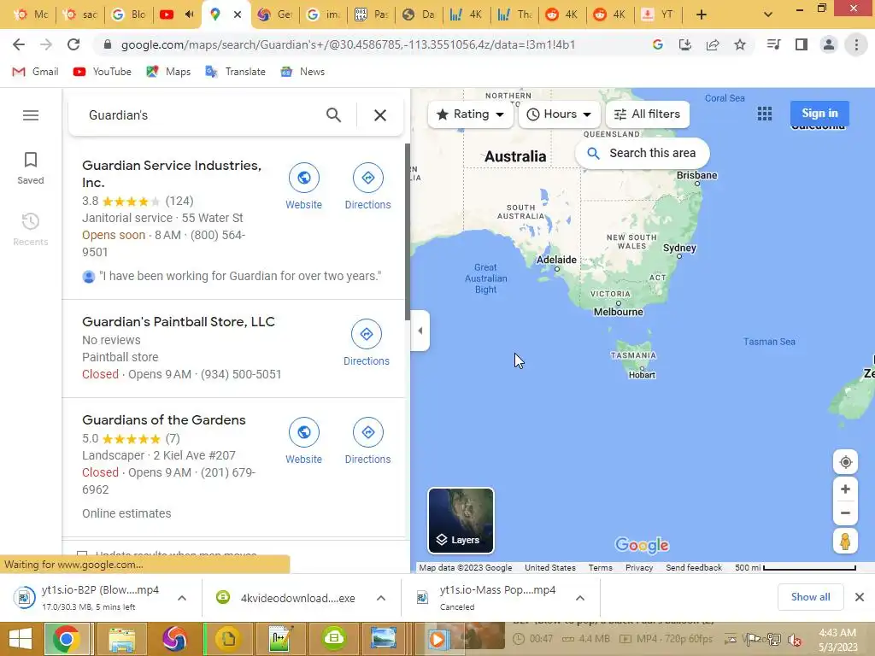Reload the current page
875x656 pixels.
coord(73,44)
